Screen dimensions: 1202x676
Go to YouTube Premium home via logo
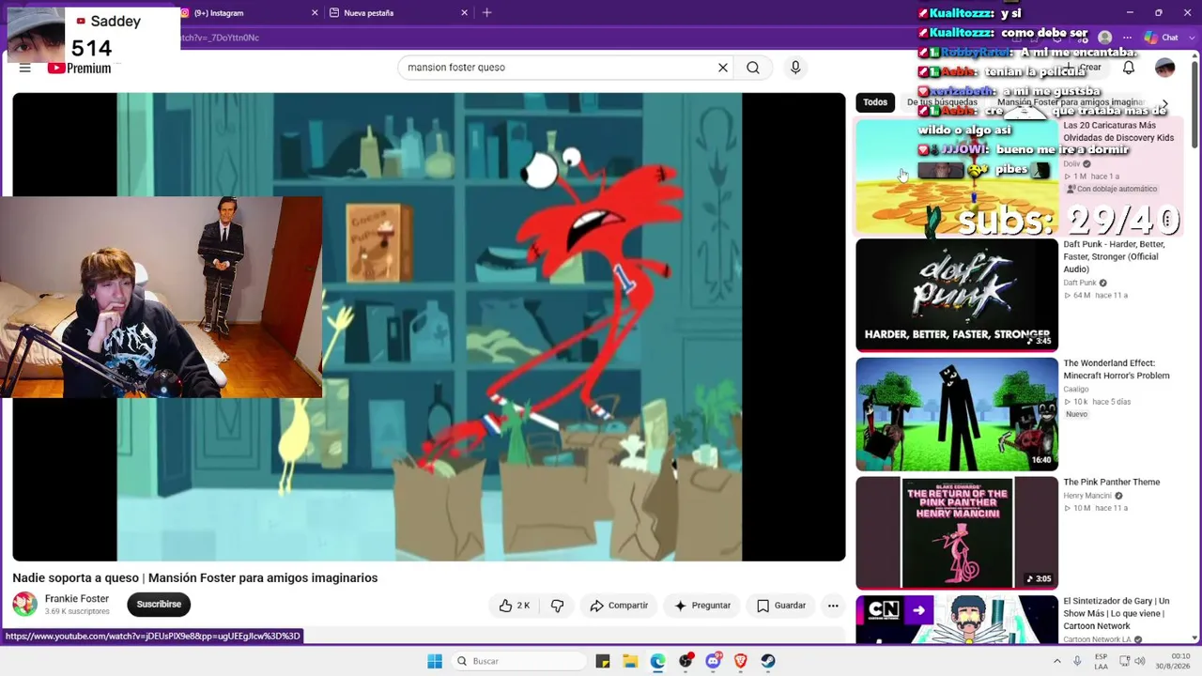pyautogui.click(x=80, y=68)
